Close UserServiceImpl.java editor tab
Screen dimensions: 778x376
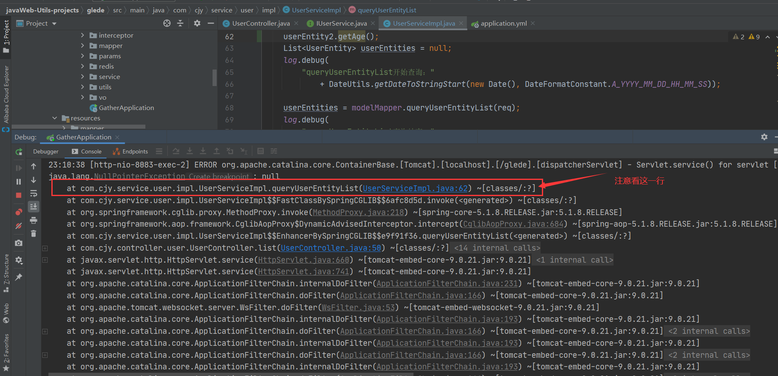click(x=461, y=24)
